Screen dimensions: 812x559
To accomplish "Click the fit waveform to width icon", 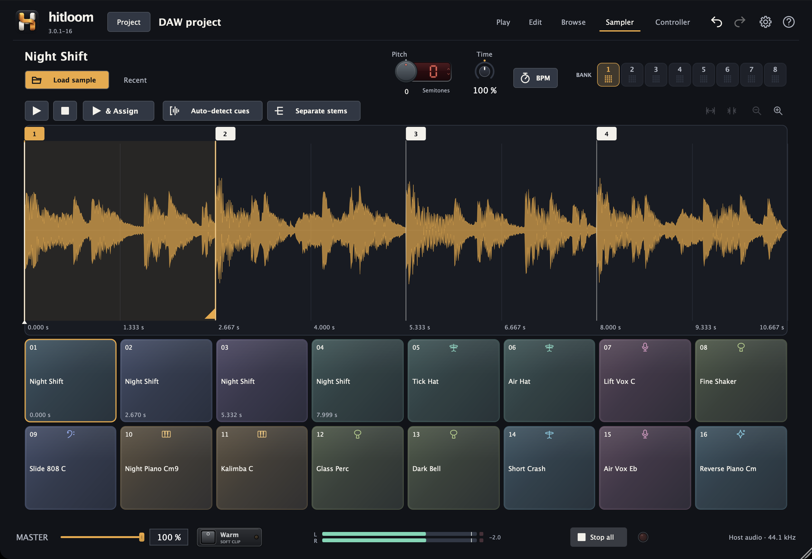I will [710, 111].
